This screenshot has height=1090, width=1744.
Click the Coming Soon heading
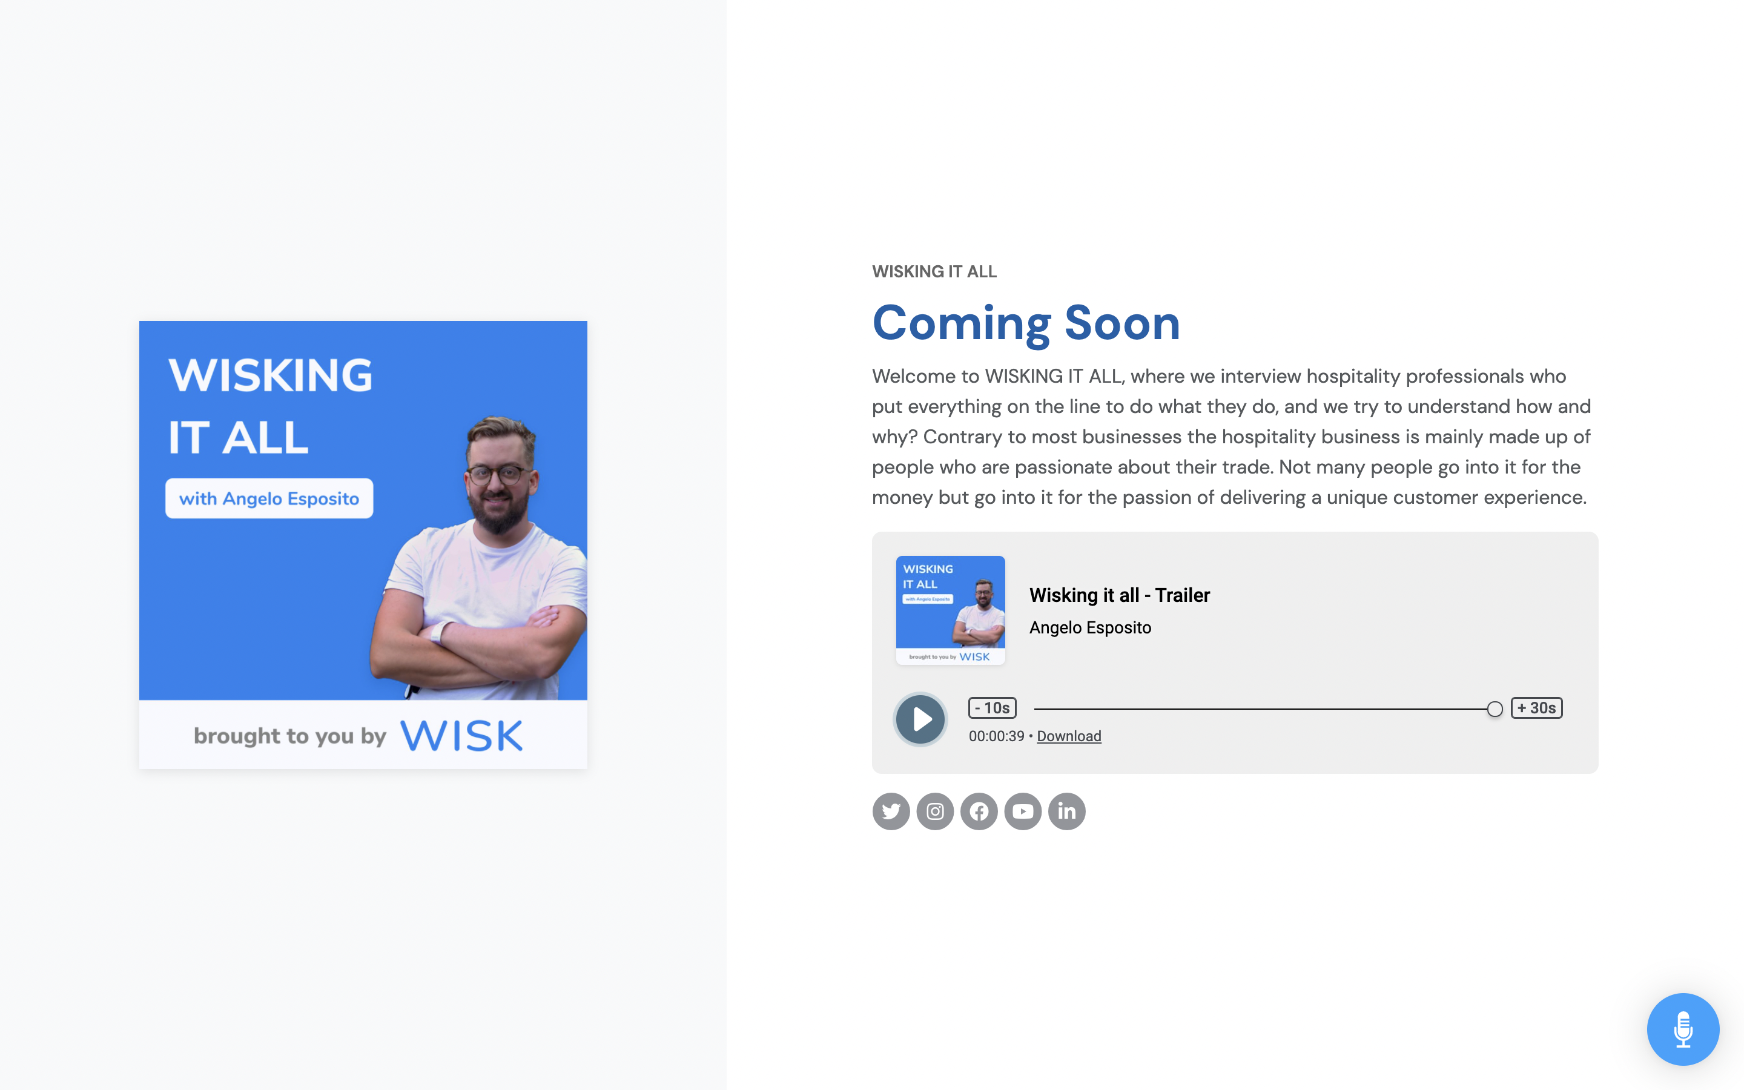1025,322
